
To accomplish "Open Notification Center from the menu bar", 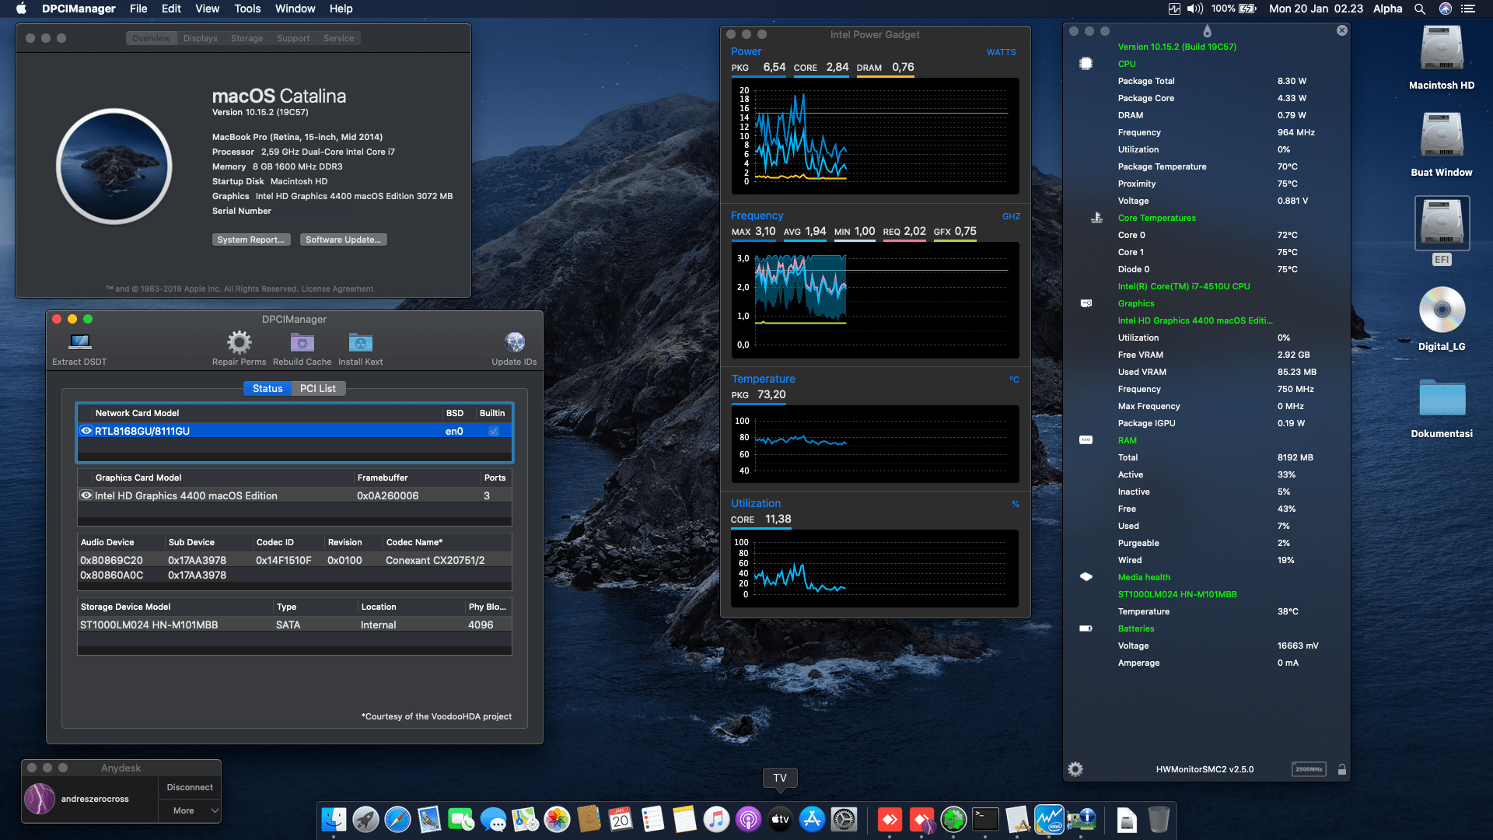I will [x=1467, y=9].
